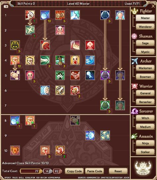
Task: Click the camera screenshot icon at top left
Action: pyautogui.click(x=6, y=7)
